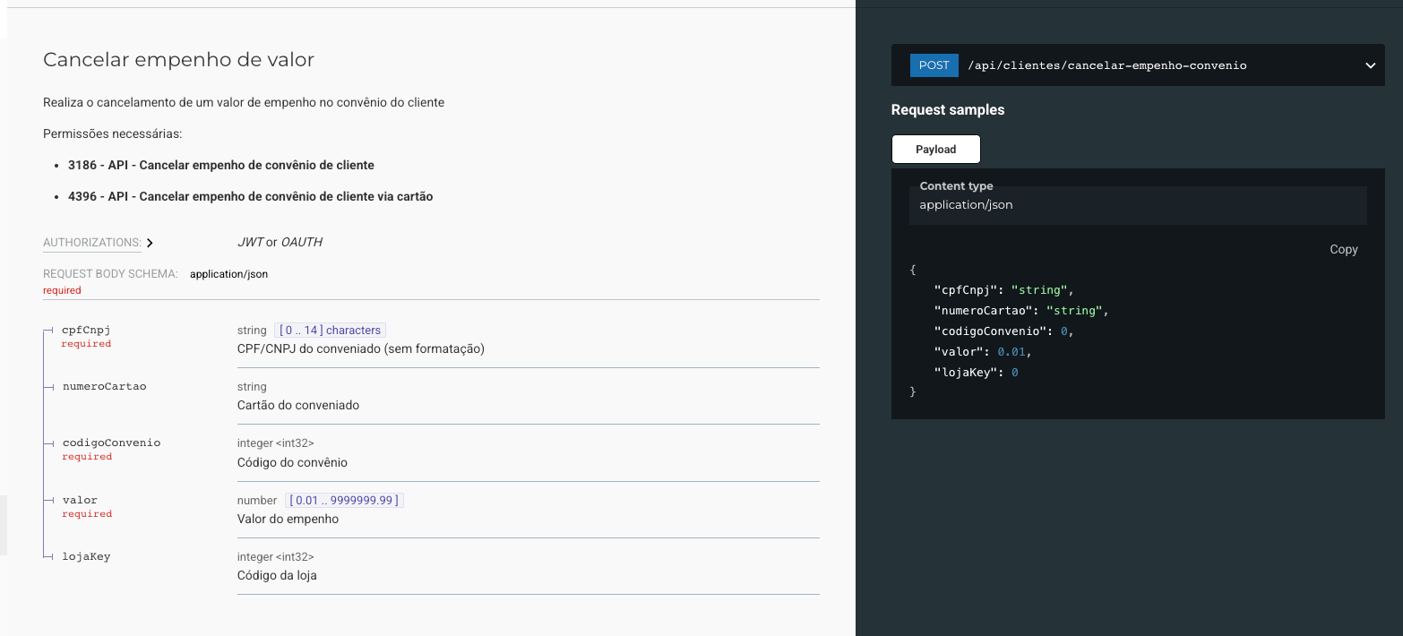Click the Content type application/json field

[x=1138, y=205]
